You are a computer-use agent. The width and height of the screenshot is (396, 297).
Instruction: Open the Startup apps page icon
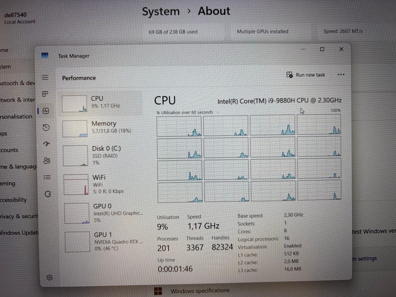point(47,144)
